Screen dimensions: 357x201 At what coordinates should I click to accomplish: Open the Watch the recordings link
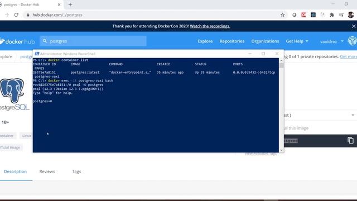tap(210, 26)
